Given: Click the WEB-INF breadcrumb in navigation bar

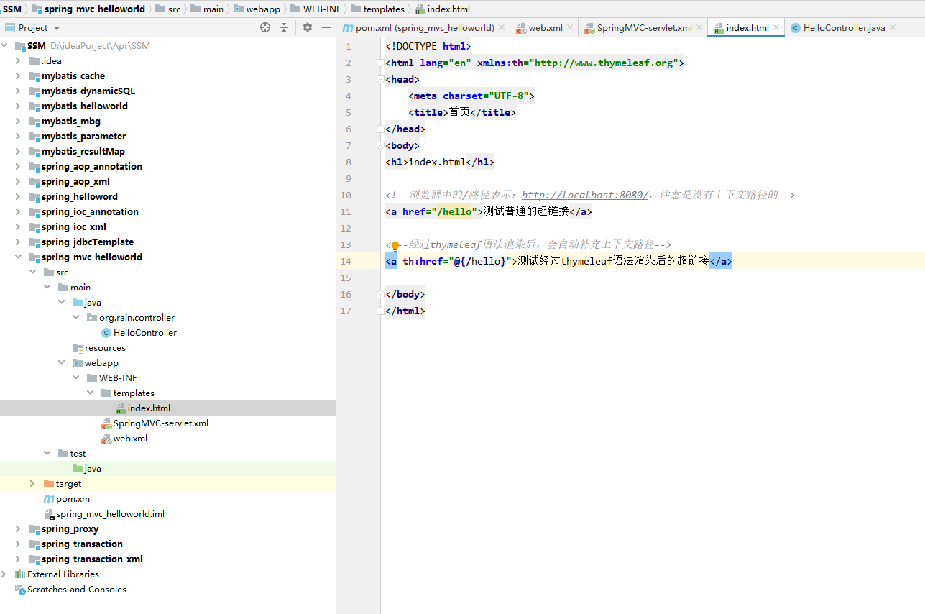Looking at the screenshot, I should (316, 9).
